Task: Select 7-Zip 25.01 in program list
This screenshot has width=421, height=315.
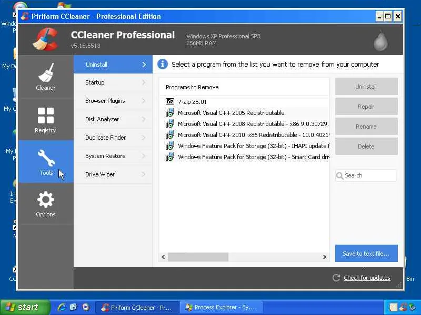Action: pos(244,102)
